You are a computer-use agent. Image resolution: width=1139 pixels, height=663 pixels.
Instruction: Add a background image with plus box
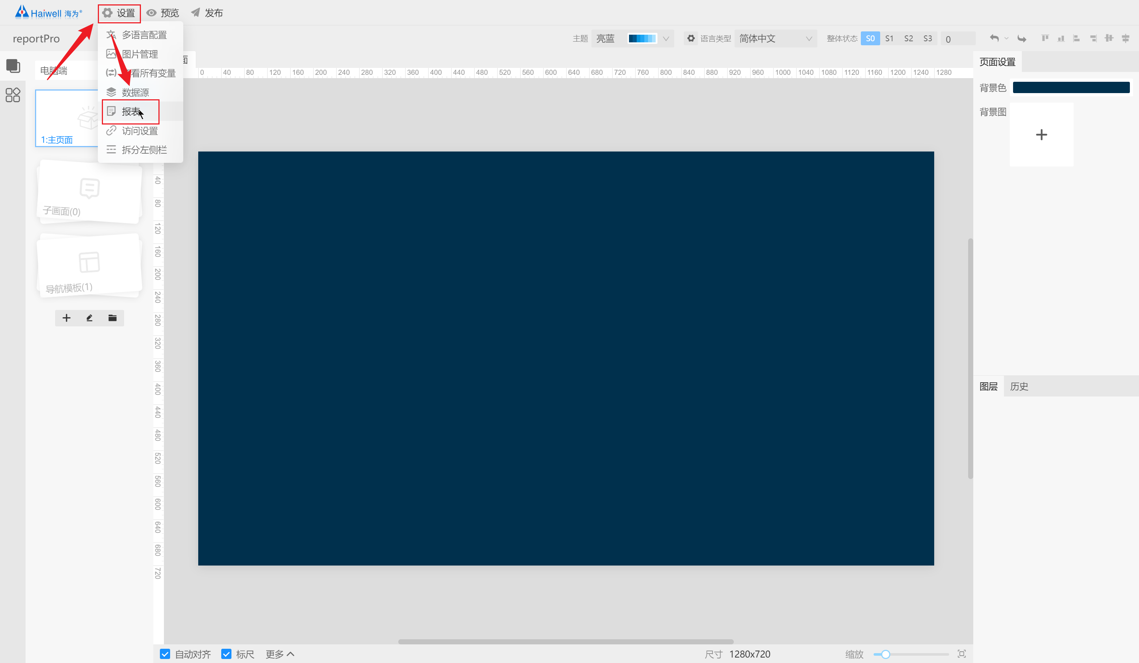click(x=1041, y=134)
